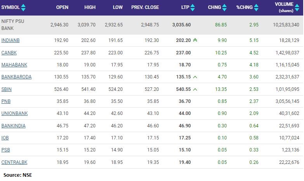Select UNIONBANK percent change 2.09
Screen dimensions: 304x181
[x=254, y=113]
